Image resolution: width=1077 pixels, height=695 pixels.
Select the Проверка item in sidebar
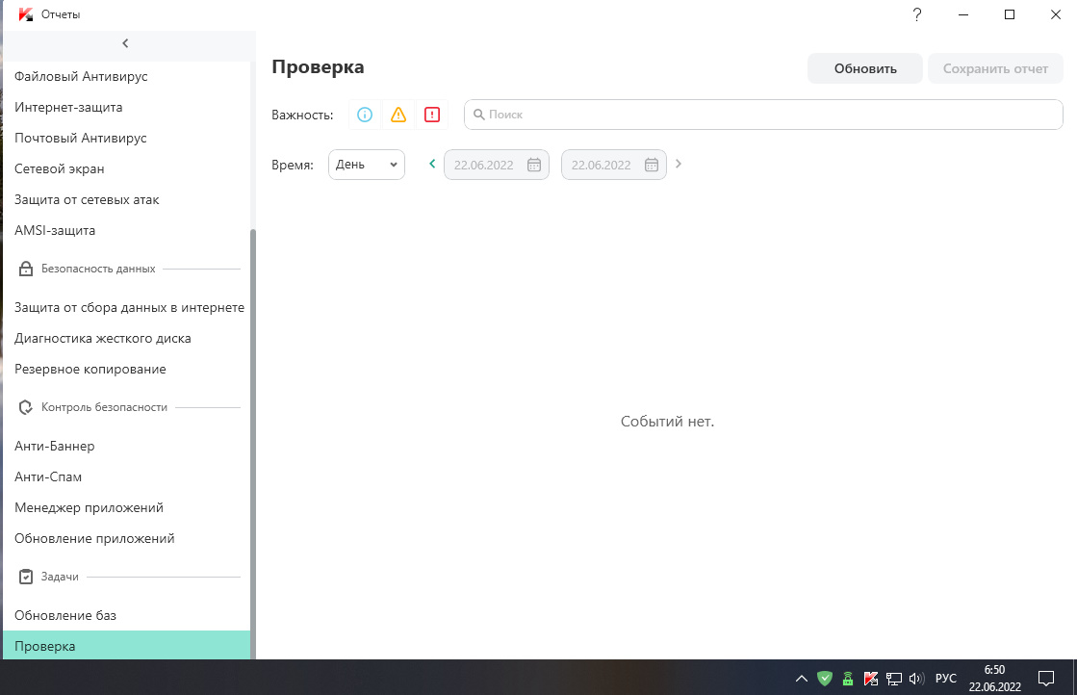point(126,646)
